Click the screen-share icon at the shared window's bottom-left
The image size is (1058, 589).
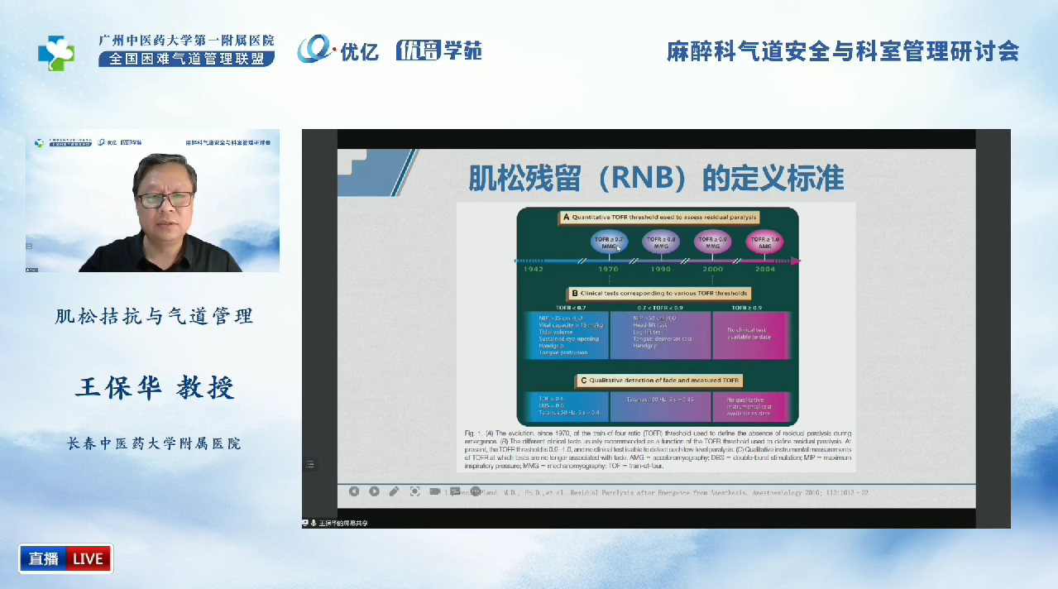pyautogui.click(x=305, y=523)
